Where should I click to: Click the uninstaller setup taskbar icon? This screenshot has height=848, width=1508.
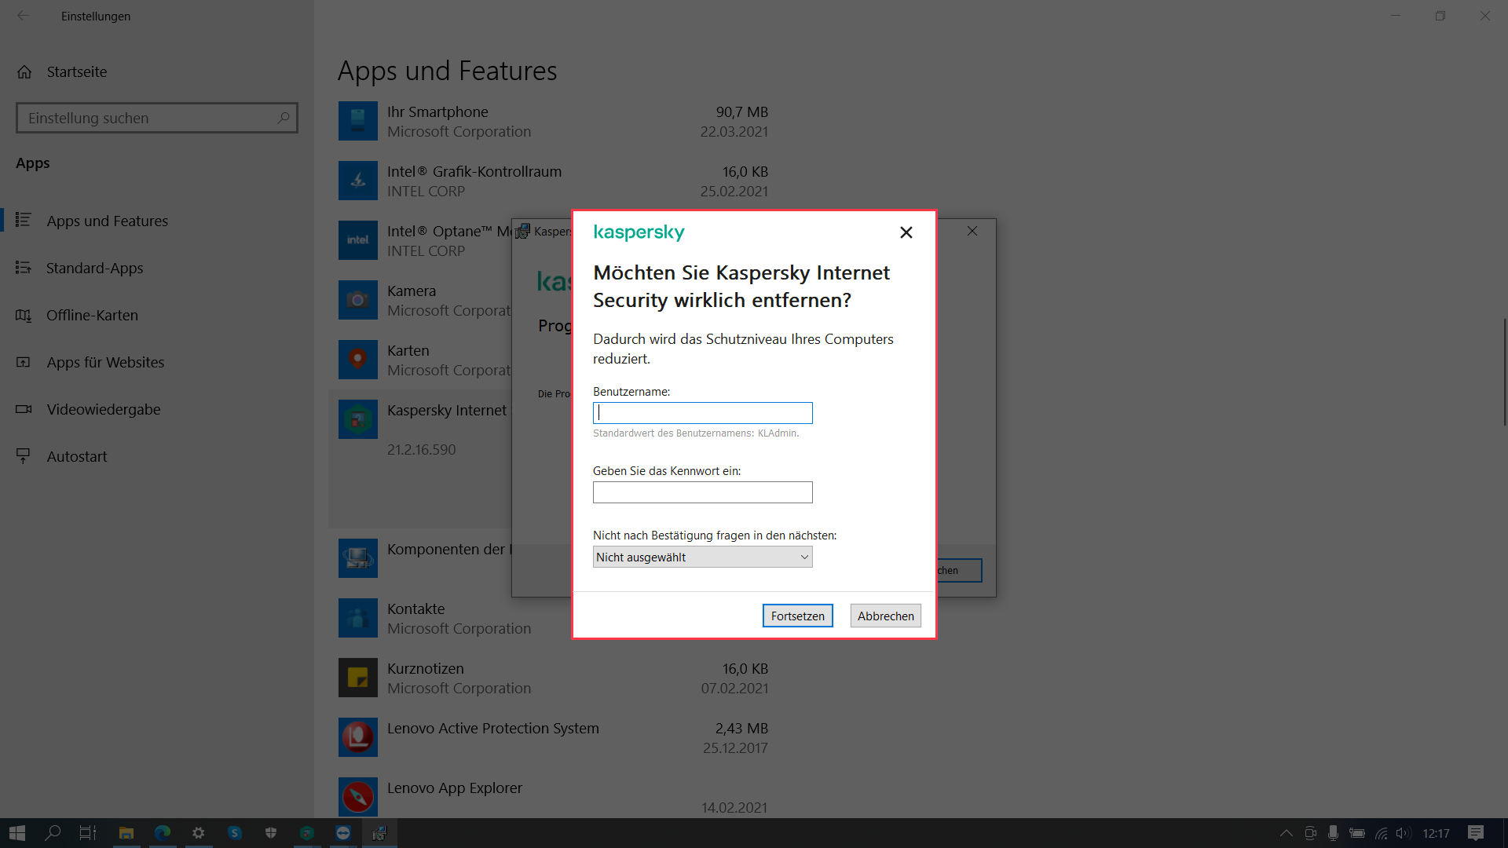(x=379, y=833)
